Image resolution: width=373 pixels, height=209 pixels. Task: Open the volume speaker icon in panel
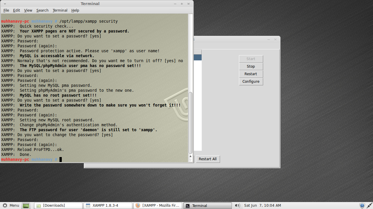238,206
